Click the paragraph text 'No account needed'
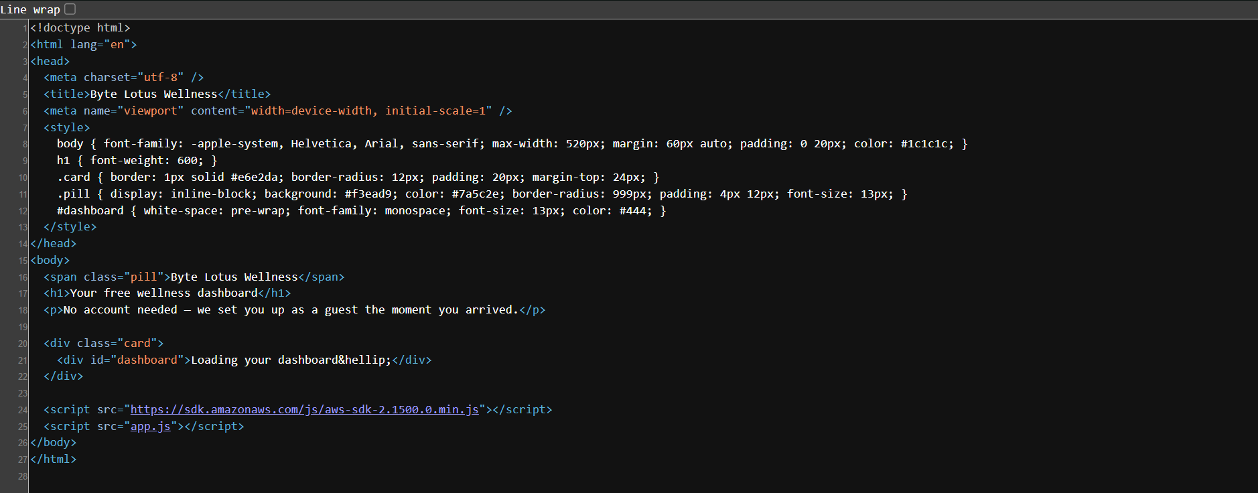Image resolution: width=1258 pixels, height=493 pixels. 121,309
